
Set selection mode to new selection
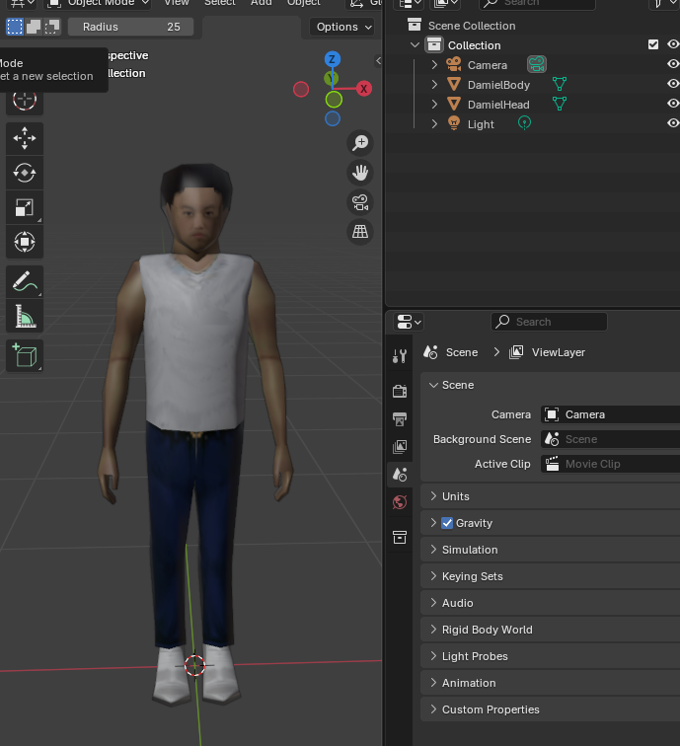pyautogui.click(x=15, y=27)
